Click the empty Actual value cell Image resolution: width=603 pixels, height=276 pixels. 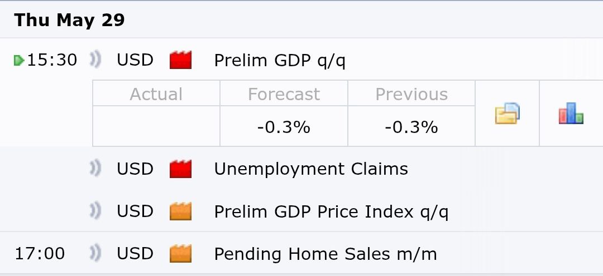pyautogui.click(x=156, y=126)
